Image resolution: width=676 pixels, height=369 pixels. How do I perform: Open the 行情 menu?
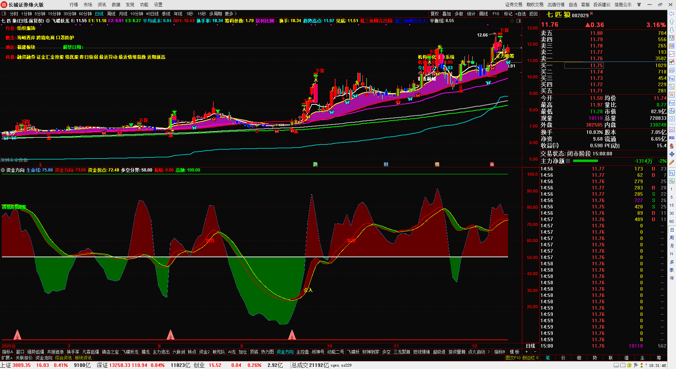(x=74, y=5)
